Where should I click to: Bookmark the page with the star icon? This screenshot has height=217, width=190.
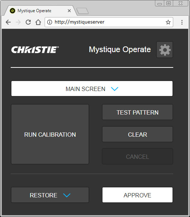(x=168, y=22)
